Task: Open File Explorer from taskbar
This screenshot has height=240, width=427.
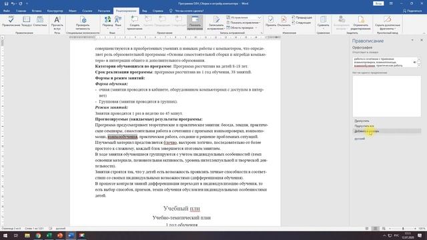Action: (x=27, y=235)
